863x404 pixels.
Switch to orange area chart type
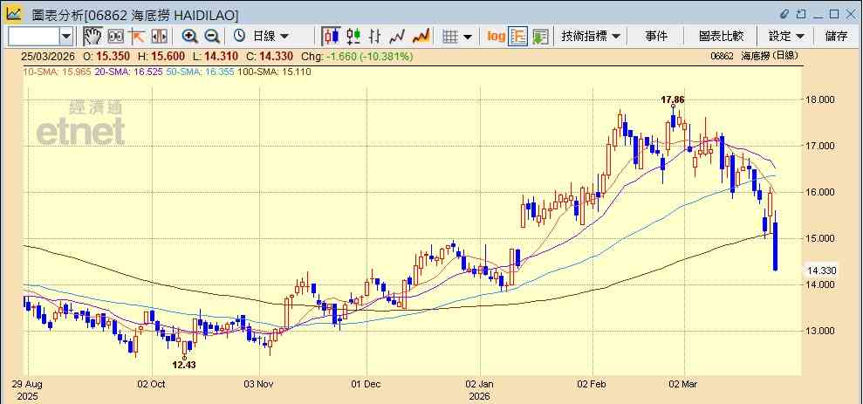tap(421, 37)
